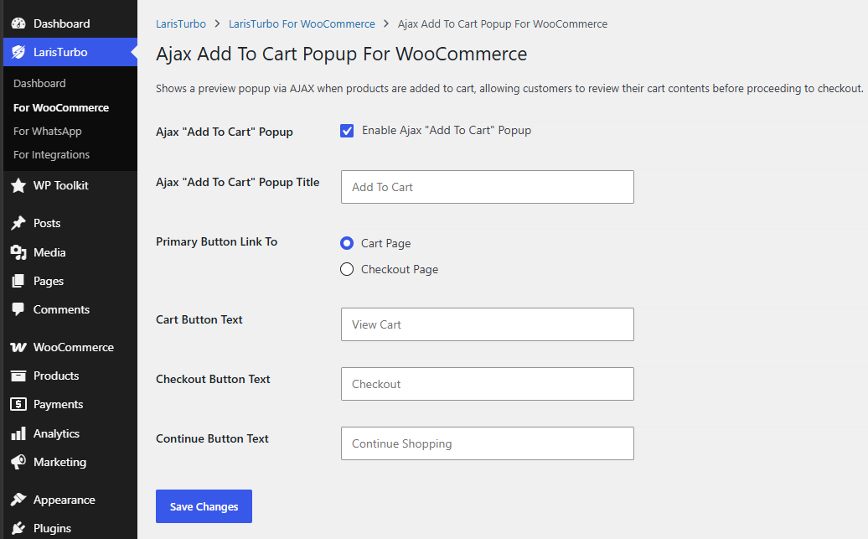Click the Save Changes button

204,506
